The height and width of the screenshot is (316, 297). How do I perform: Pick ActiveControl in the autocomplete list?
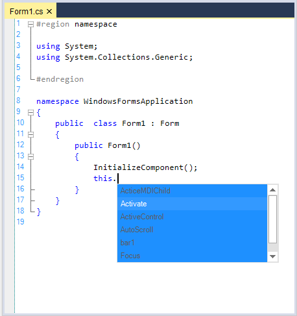(192, 217)
